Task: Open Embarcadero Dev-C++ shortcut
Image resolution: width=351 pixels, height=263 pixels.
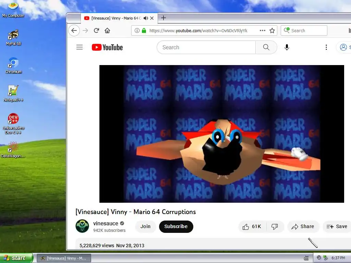Action: coord(13,124)
